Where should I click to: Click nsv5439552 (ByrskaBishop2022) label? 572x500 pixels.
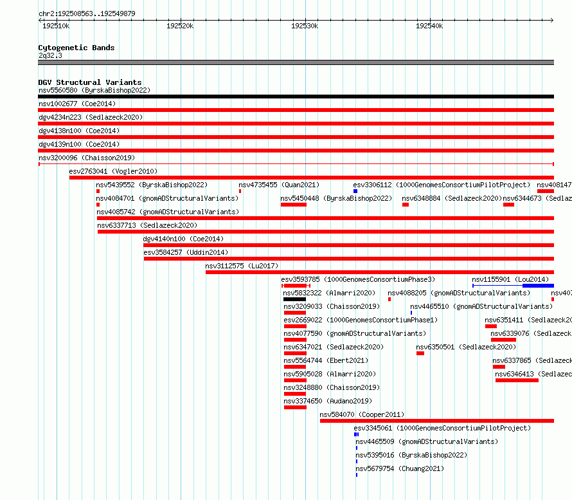(x=152, y=185)
